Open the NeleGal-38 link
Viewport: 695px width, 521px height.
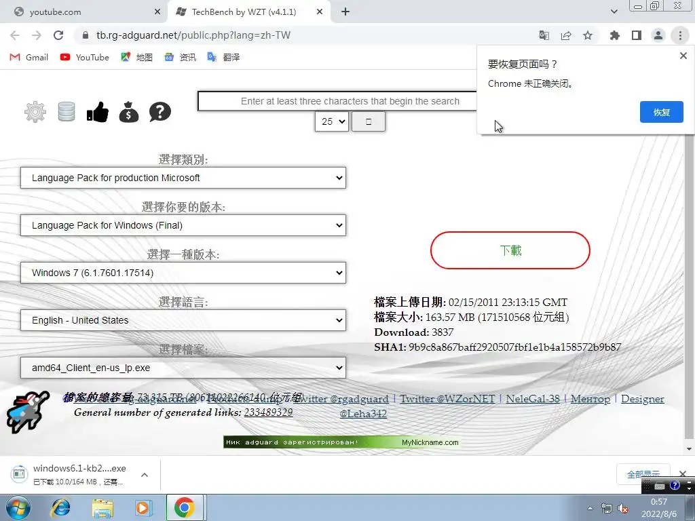532,399
